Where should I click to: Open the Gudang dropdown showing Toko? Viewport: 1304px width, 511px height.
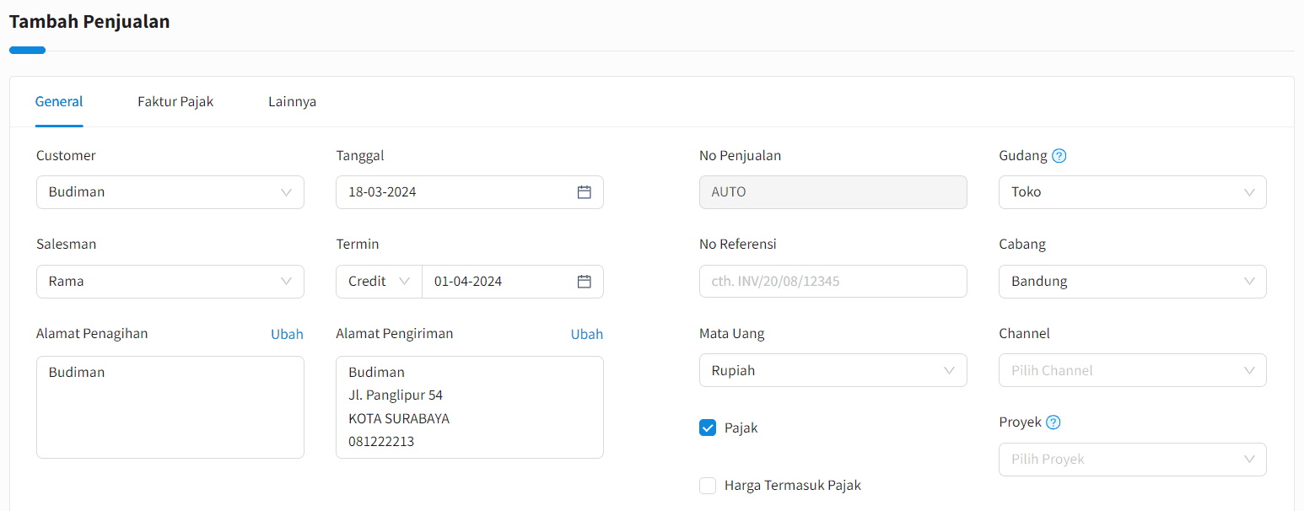click(1132, 192)
